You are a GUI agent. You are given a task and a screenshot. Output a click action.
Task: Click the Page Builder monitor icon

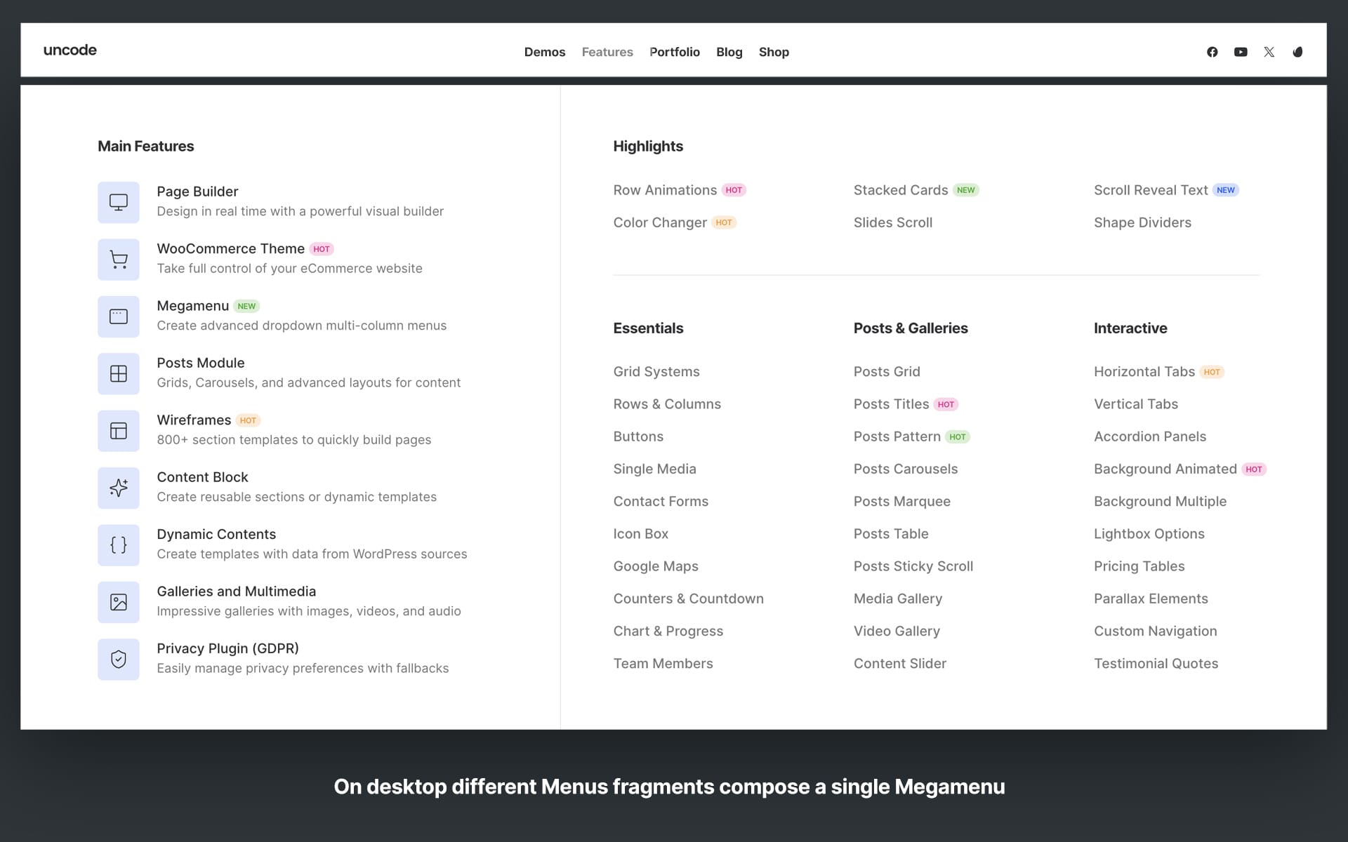[118, 202]
